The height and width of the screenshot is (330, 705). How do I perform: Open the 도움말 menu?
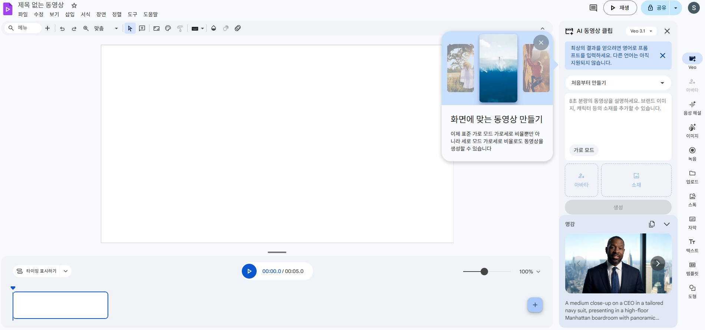(151, 14)
